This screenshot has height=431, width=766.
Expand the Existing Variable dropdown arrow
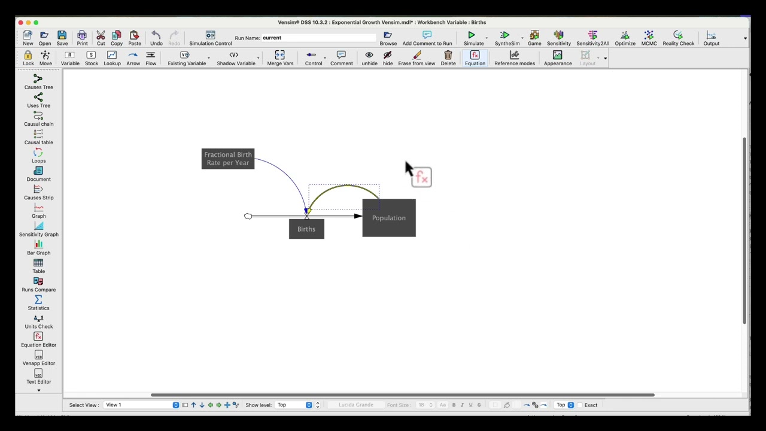(x=209, y=59)
